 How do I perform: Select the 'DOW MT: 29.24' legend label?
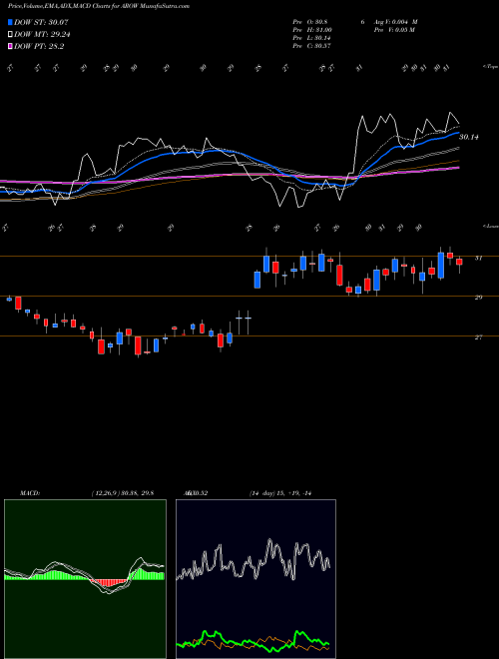42,35
